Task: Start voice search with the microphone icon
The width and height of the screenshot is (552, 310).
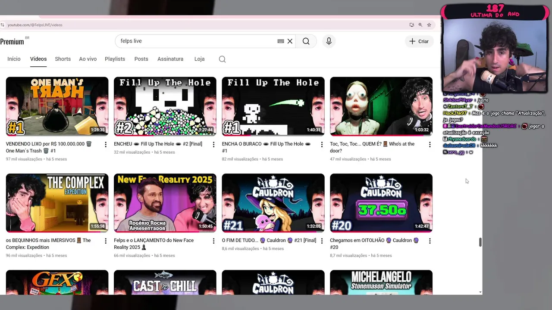Action: tap(329, 41)
